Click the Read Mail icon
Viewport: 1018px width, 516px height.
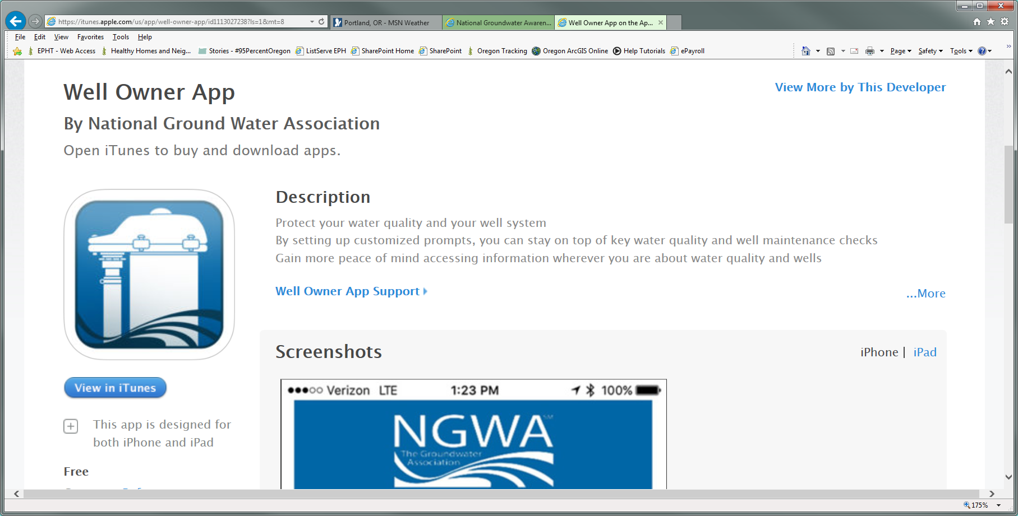pos(854,51)
